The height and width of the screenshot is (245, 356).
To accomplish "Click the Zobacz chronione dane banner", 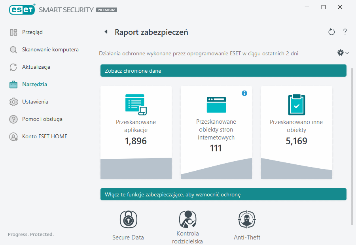I will pyautogui.click(x=223, y=70).
